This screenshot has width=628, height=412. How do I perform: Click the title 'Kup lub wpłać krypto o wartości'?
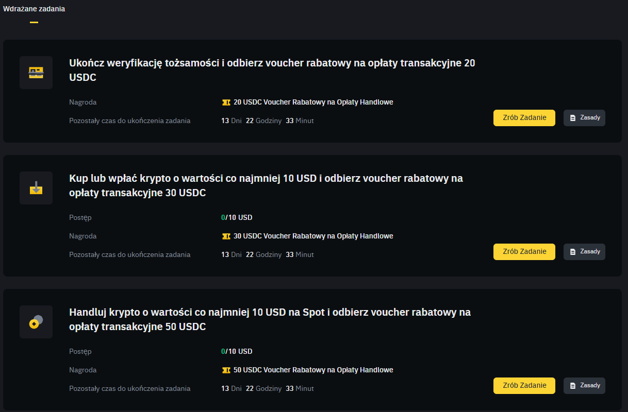pos(266,185)
